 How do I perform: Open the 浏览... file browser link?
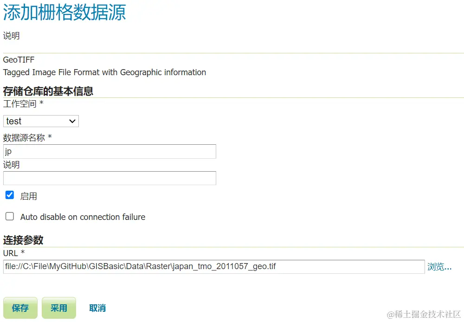coord(438,266)
